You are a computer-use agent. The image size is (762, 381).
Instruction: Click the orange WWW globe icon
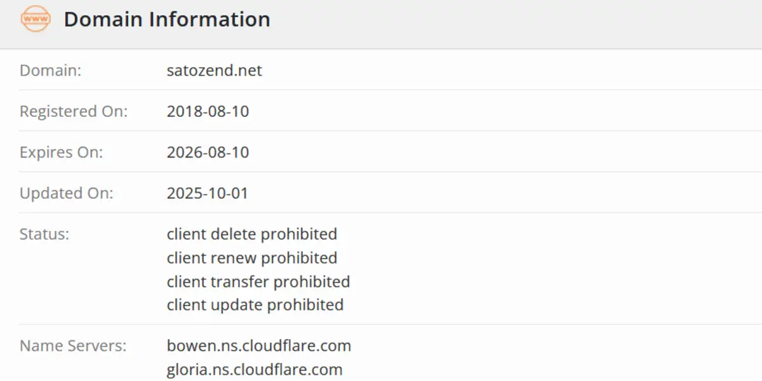(x=35, y=19)
